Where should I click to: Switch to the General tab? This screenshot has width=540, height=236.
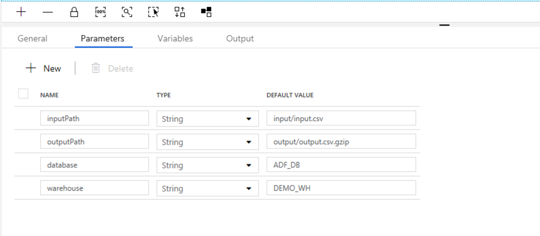[32, 39]
